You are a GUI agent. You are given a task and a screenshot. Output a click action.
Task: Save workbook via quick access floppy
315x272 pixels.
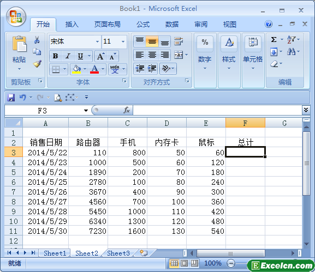pyautogui.click(x=11, y=98)
